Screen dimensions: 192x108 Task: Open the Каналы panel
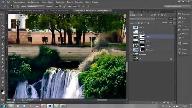[183, 22]
